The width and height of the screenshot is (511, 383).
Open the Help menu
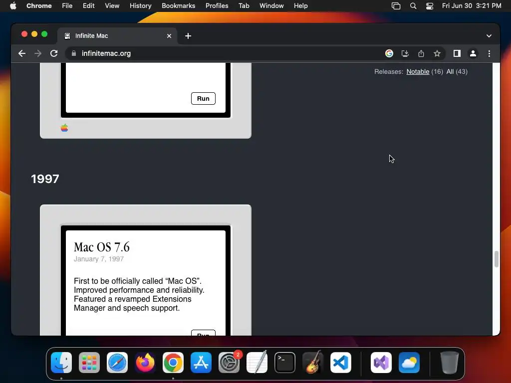click(x=300, y=6)
